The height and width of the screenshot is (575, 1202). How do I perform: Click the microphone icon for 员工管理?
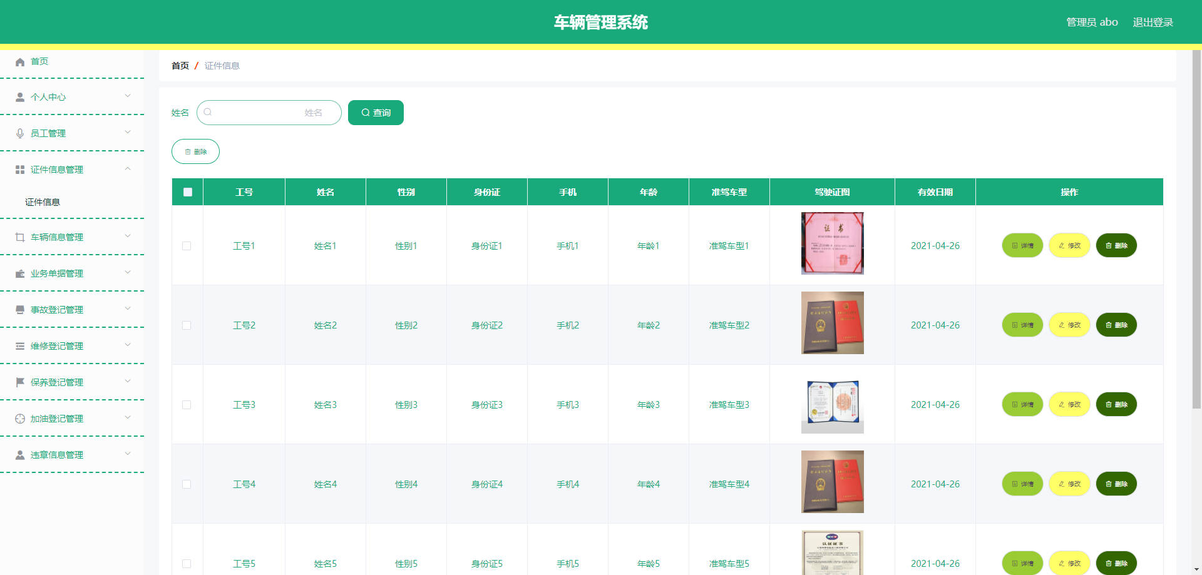[x=20, y=133]
